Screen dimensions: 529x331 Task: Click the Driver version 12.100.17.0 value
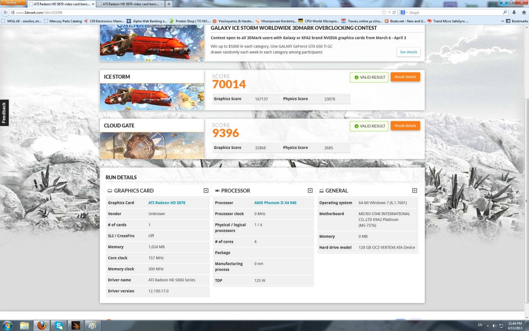158,291
